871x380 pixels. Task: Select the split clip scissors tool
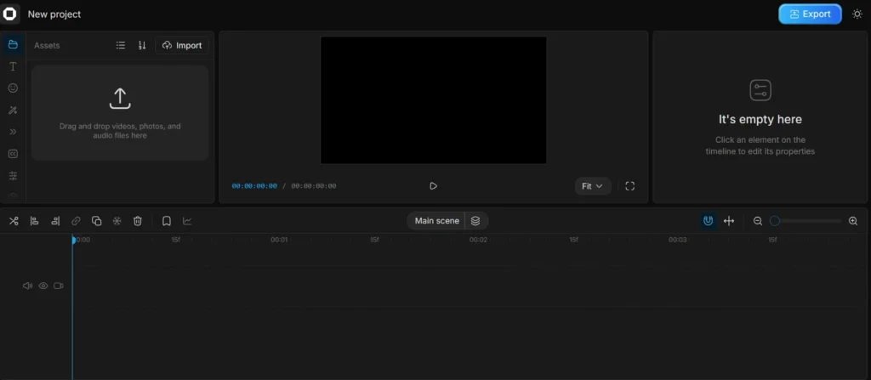(x=14, y=221)
